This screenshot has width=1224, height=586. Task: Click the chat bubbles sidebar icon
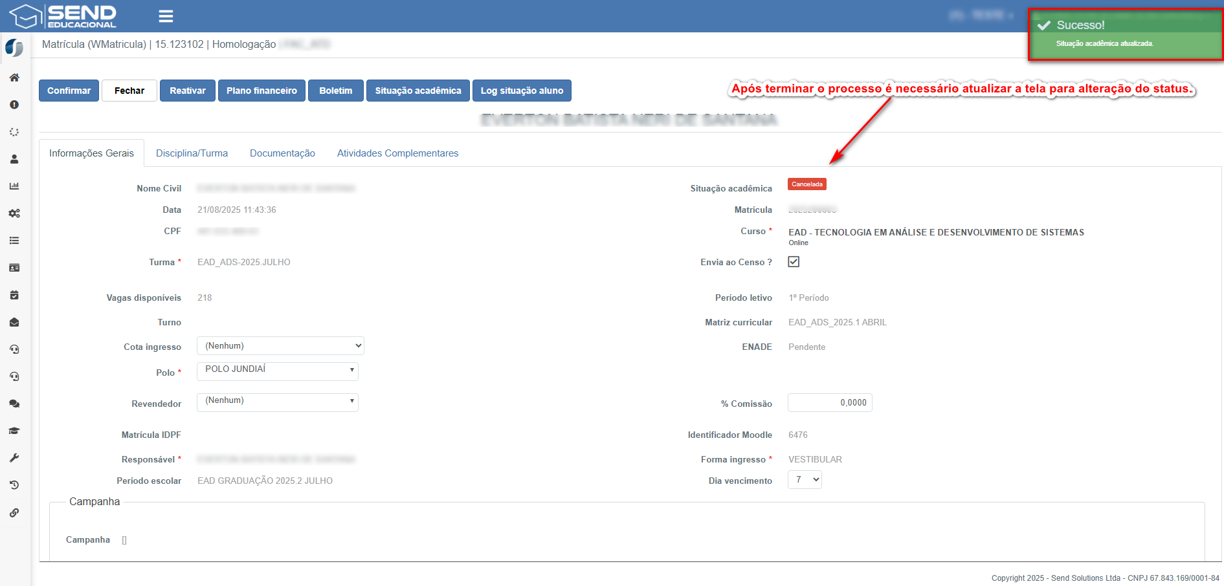point(14,404)
